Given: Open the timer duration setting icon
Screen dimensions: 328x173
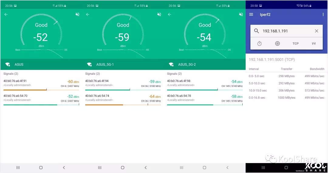Looking at the screenshot, I should click(259, 43).
